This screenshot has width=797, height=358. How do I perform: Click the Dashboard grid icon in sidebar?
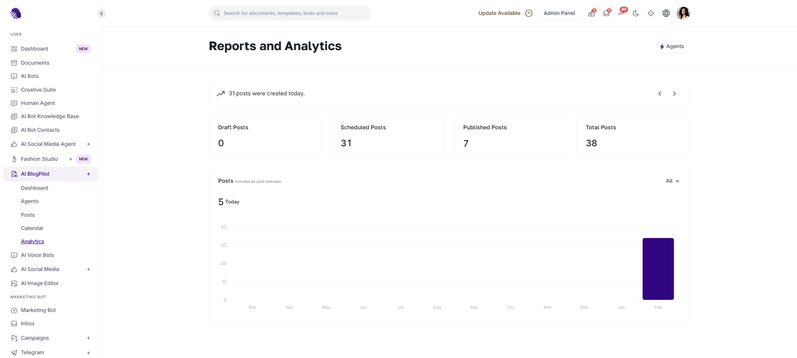click(x=14, y=49)
